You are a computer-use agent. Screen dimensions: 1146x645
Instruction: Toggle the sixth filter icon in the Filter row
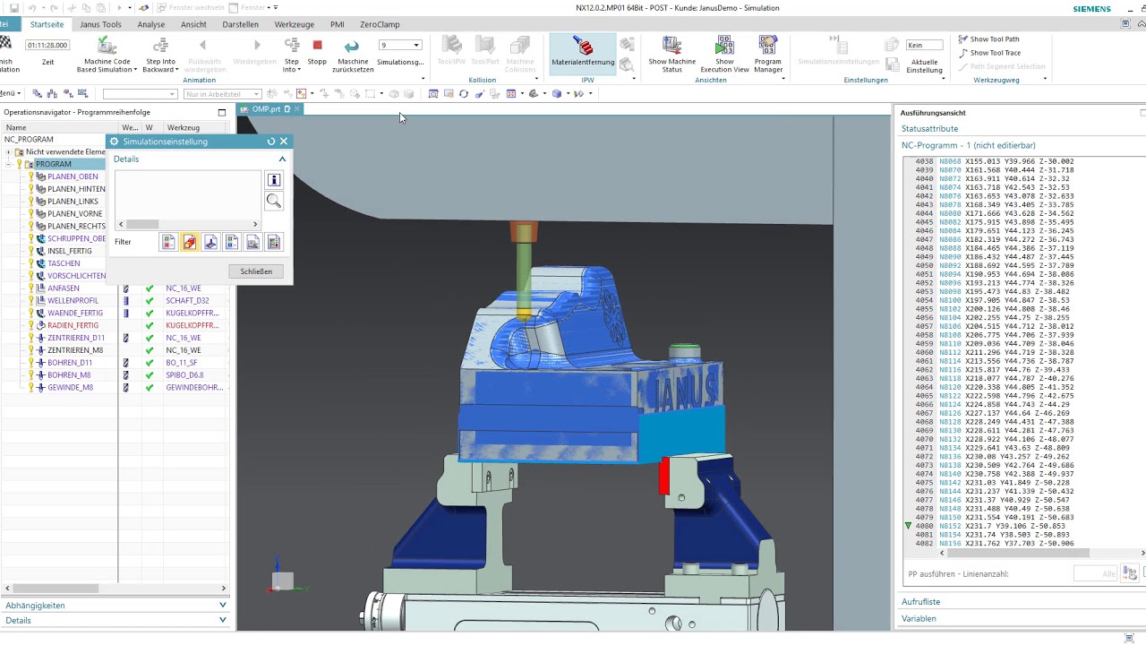click(x=274, y=242)
